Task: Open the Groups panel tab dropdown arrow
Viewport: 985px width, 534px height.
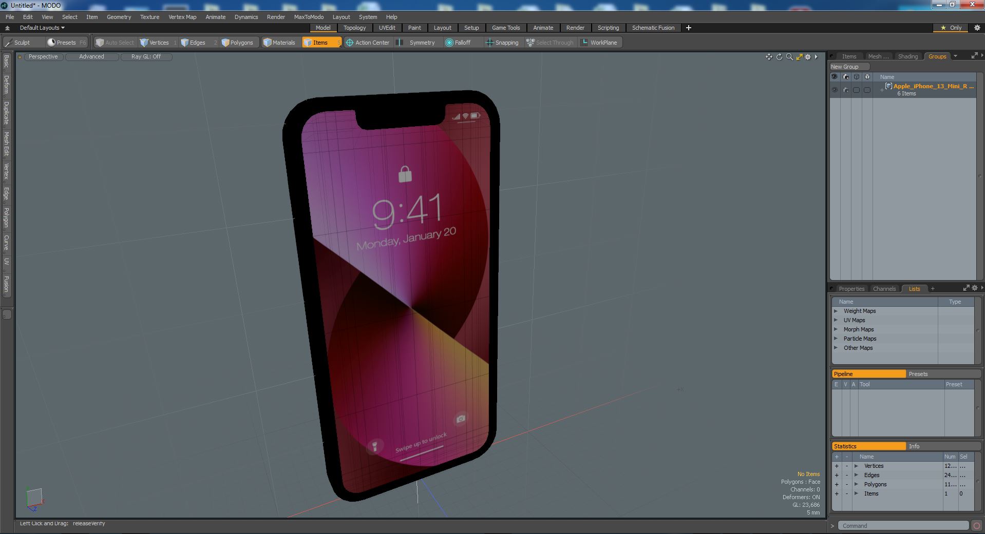Action: tap(955, 56)
